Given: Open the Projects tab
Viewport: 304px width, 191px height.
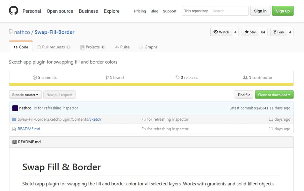Looking at the screenshot, I should pyautogui.click(x=93, y=47).
